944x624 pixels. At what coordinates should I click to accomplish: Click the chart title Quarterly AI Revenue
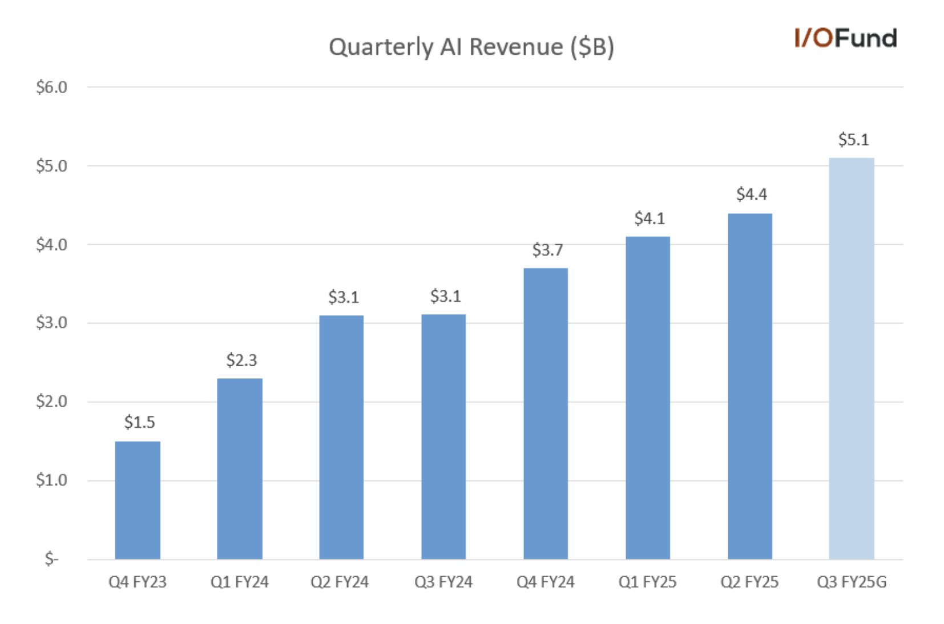coord(472,46)
